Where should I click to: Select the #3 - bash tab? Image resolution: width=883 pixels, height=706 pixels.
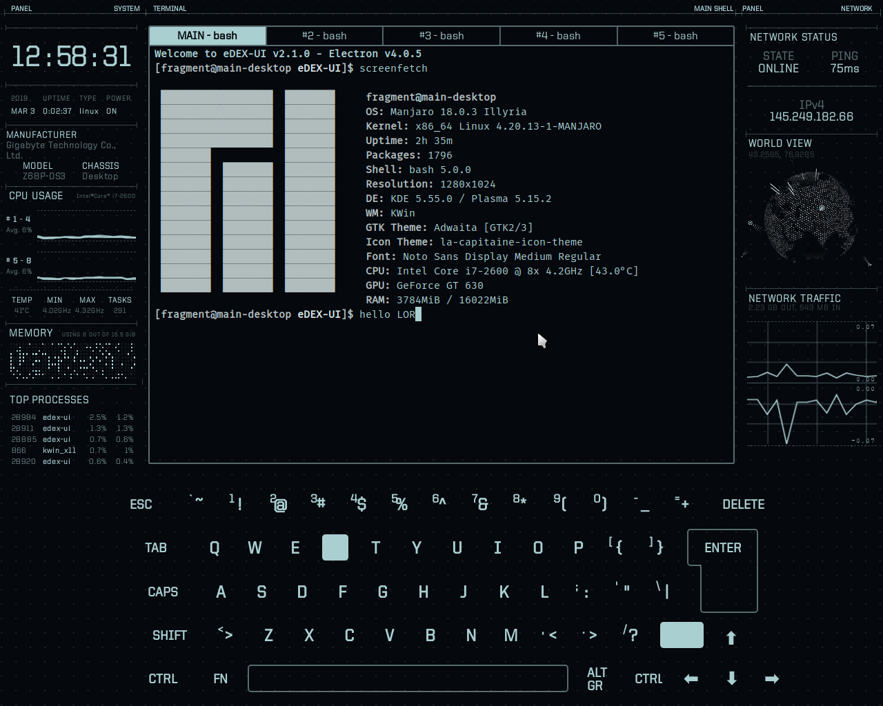tap(441, 36)
